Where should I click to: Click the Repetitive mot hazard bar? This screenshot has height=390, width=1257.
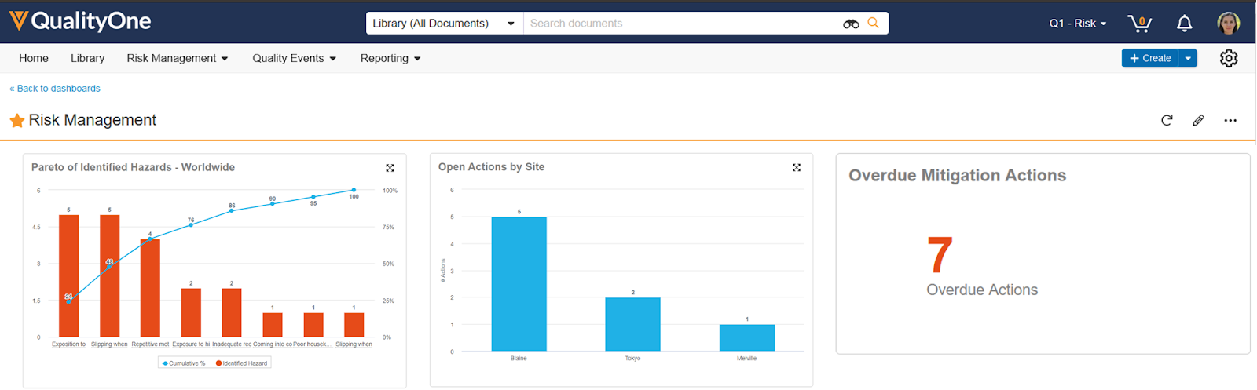pos(150,288)
